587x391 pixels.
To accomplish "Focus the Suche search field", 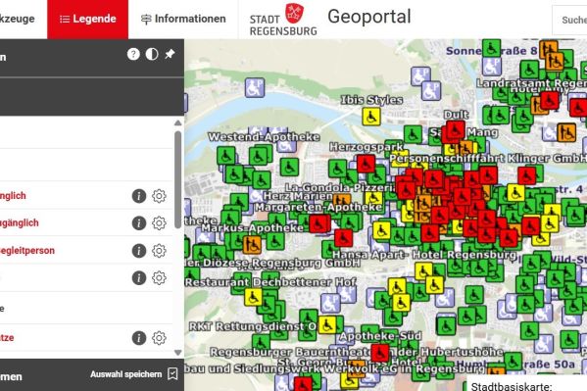I will tap(569, 20).
